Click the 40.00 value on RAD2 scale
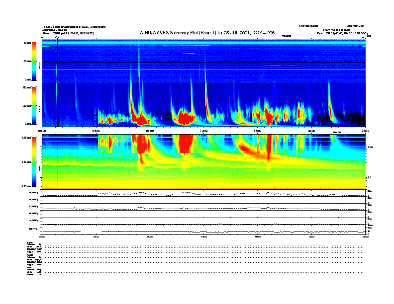This screenshot has height=304, width=394. (x=27, y=43)
